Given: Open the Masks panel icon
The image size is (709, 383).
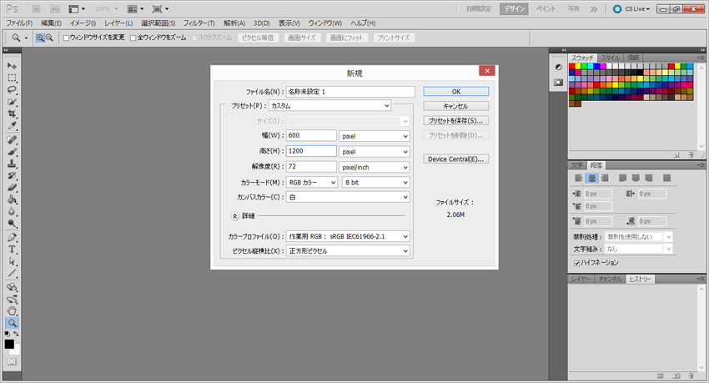Looking at the screenshot, I should pyautogui.click(x=558, y=83).
